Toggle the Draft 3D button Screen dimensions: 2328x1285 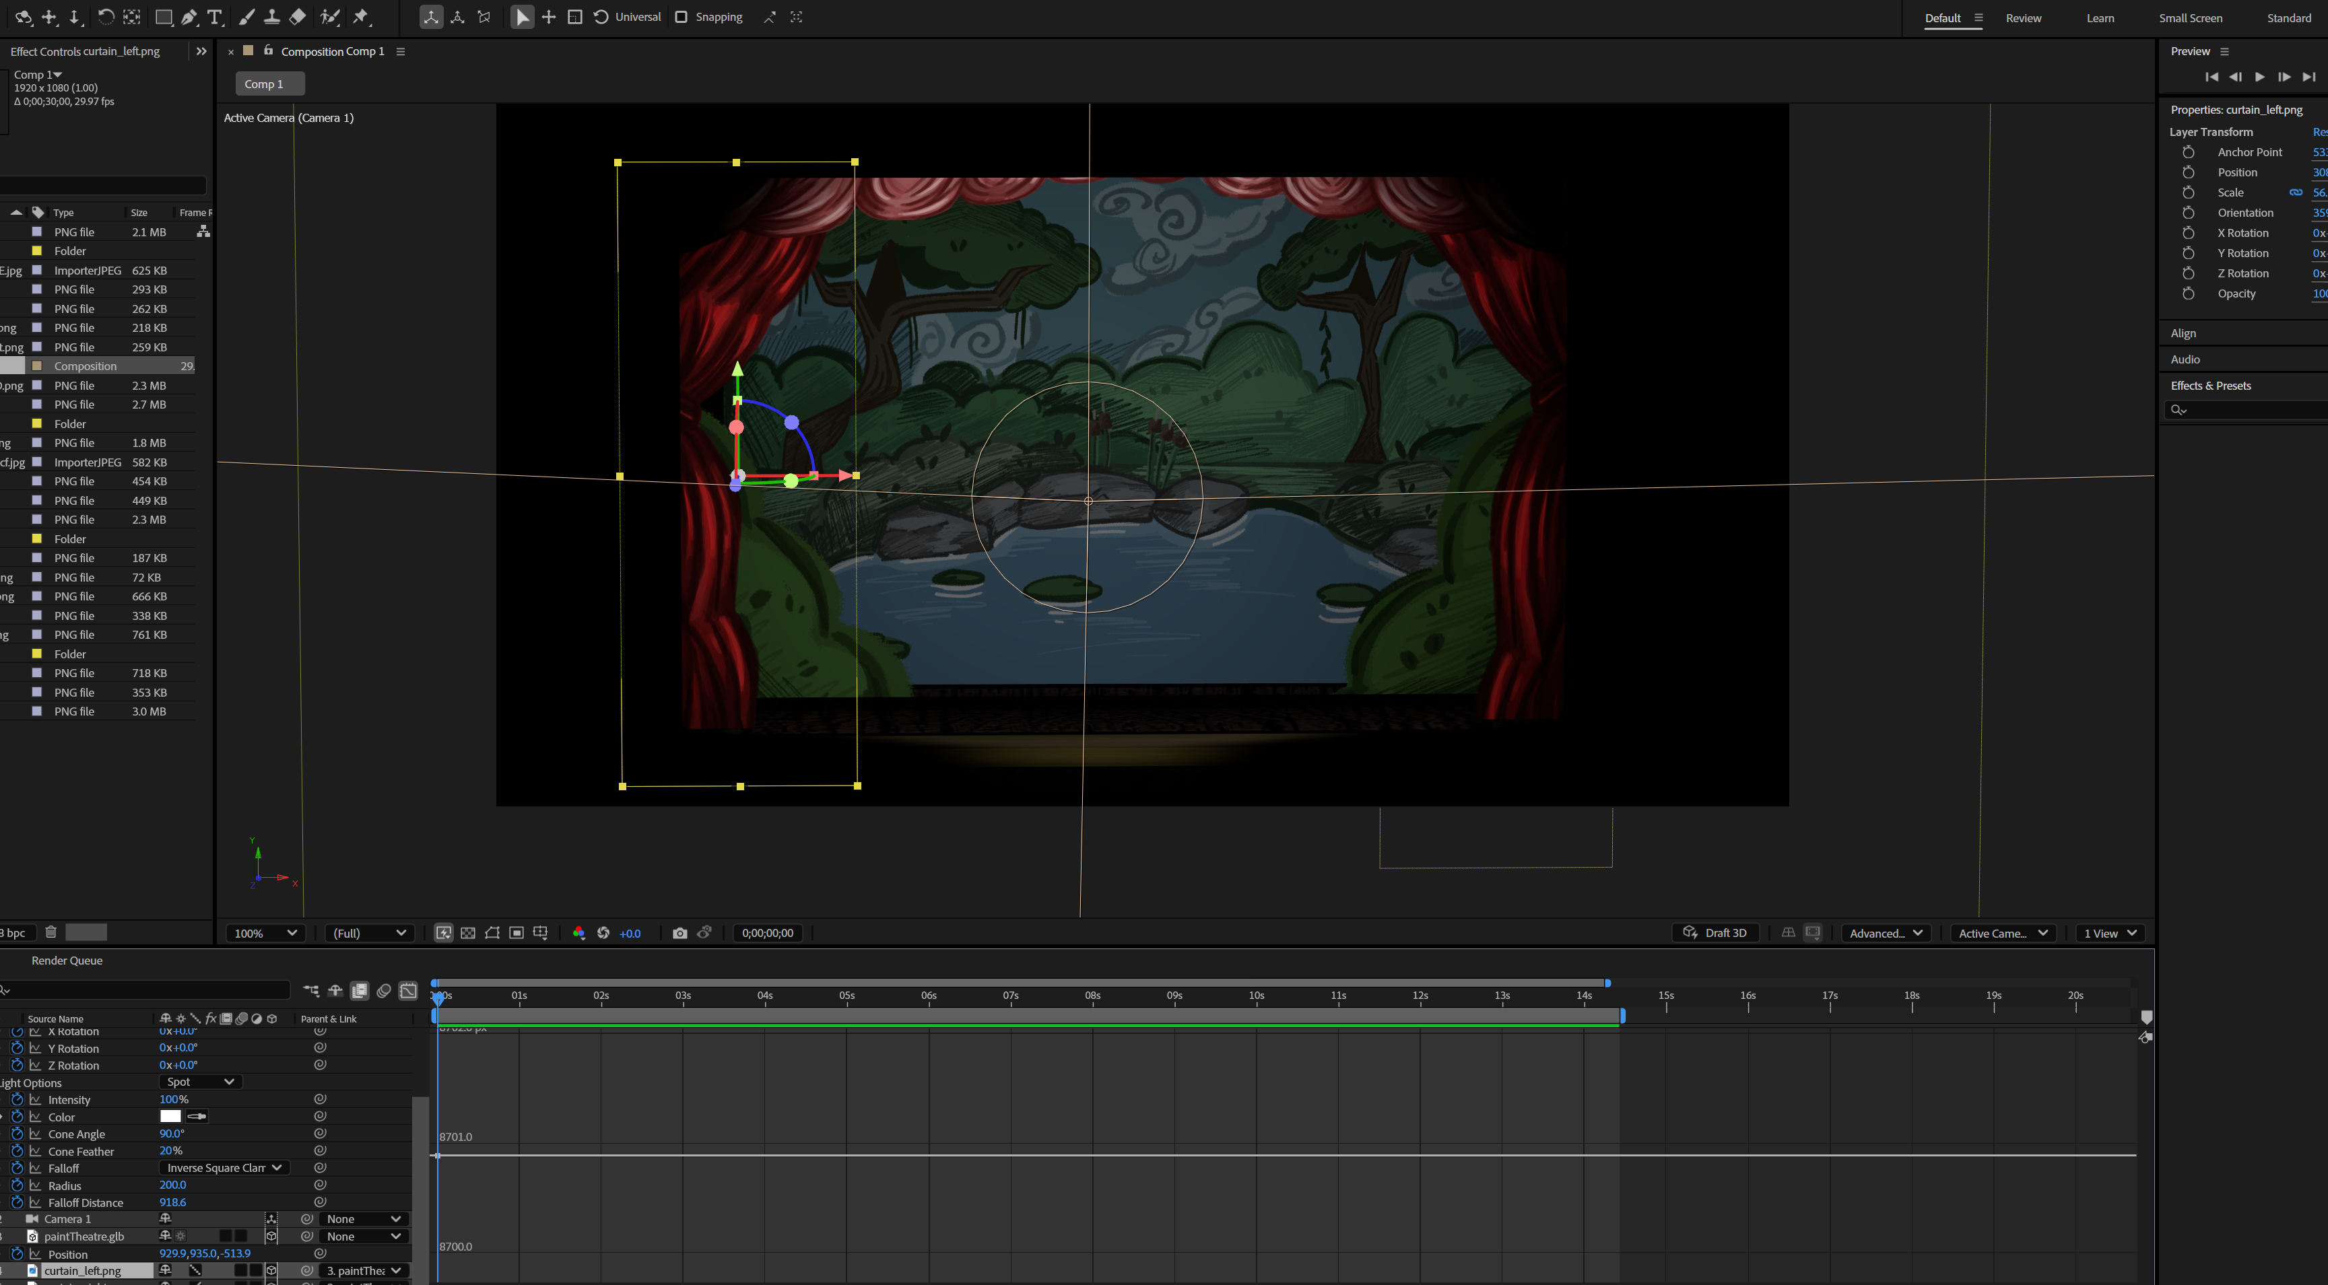[x=1715, y=933]
